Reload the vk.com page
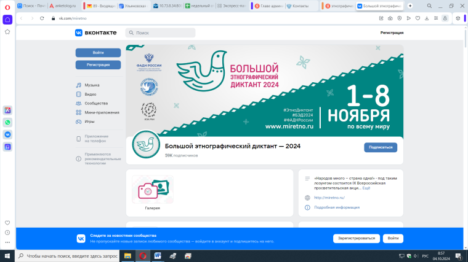Viewport: 468px width, 262px height. (x=42, y=18)
